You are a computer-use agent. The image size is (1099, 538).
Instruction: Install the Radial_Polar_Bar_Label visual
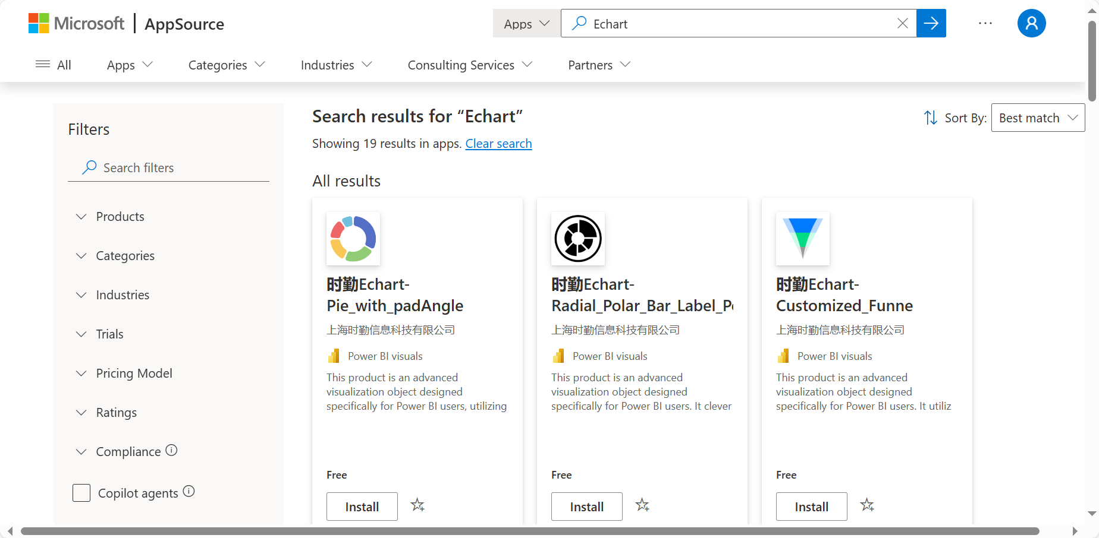coord(587,507)
